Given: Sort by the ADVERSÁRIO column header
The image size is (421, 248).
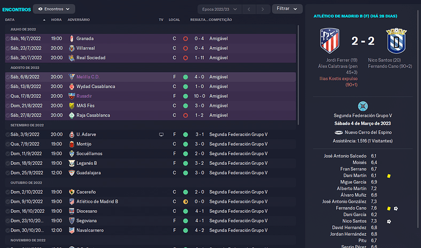Looking at the screenshot, I should (x=79, y=20).
